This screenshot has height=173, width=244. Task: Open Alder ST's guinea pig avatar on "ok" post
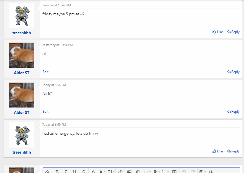click(21, 55)
